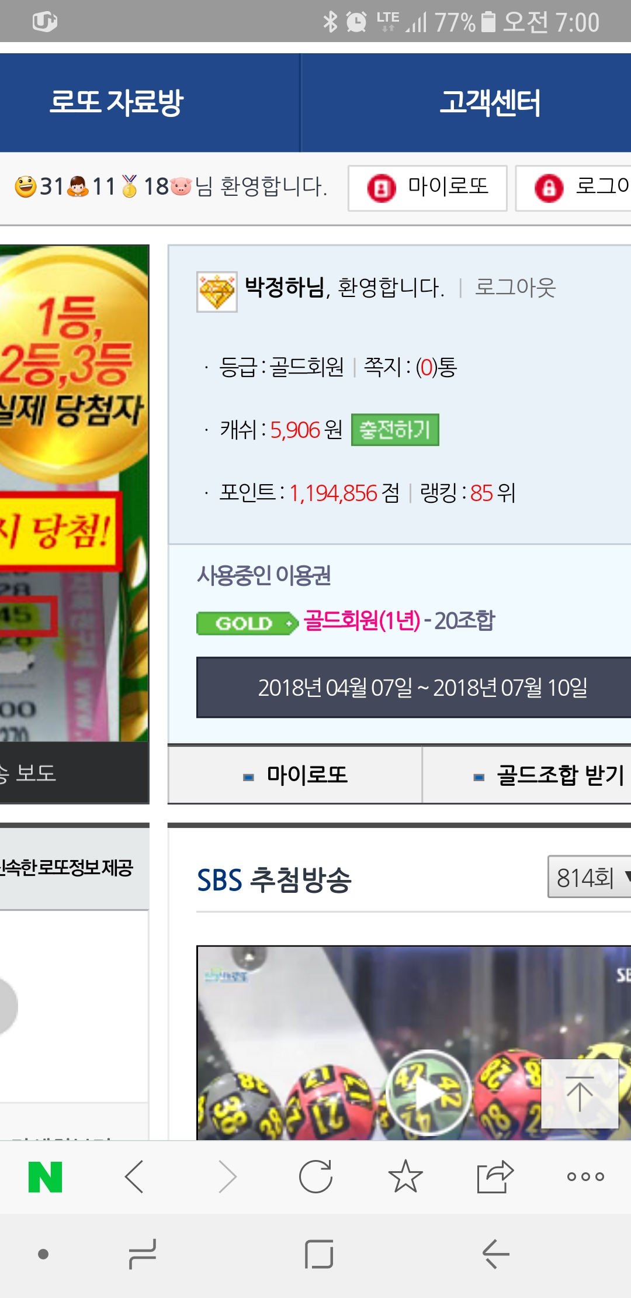Open the Naver home N icon
The width and height of the screenshot is (631, 1298).
pos(45,1177)
